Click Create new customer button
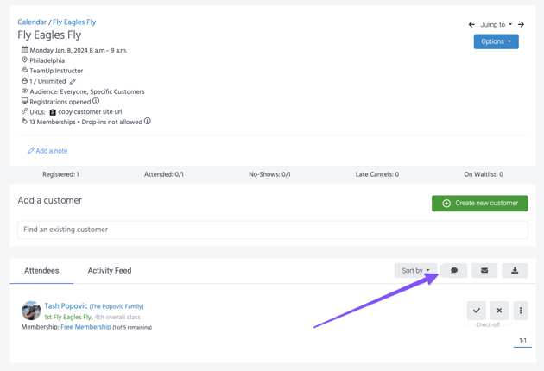The width and height of the screenshot is (544, 371). pyautogui.click(x=479, y=204)
